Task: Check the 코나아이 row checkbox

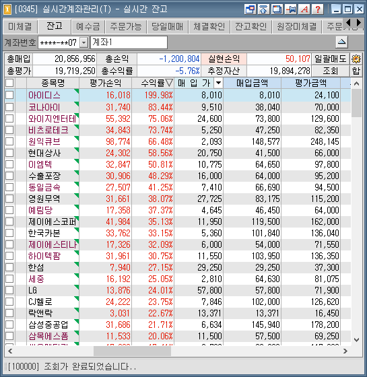Action: click(x=9, y=106)
